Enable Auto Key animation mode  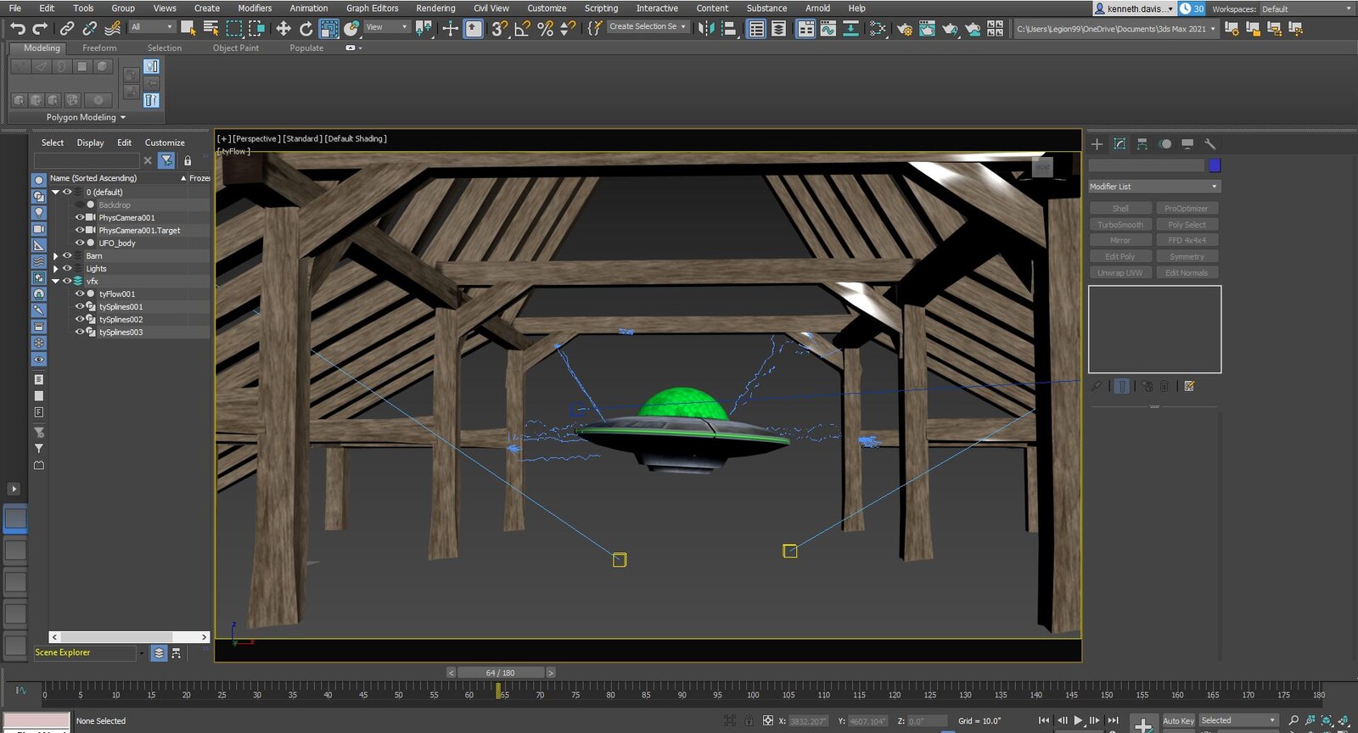pyautogui.click(x=1178, y=720)
